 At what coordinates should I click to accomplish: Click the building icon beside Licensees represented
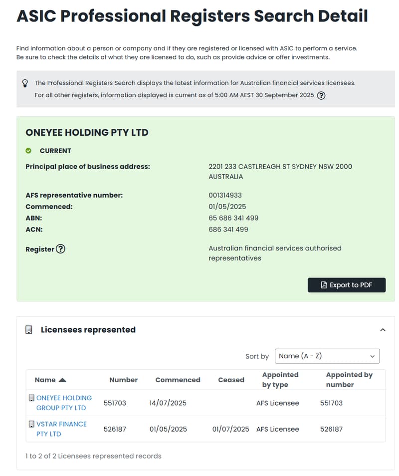(29, 330)
